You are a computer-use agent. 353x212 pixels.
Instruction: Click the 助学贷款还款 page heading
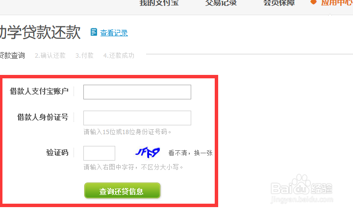[x=40, y=32]
